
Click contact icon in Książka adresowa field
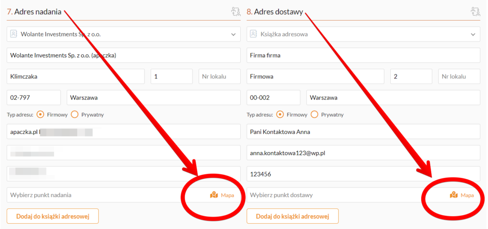click(x=254, y=34)
